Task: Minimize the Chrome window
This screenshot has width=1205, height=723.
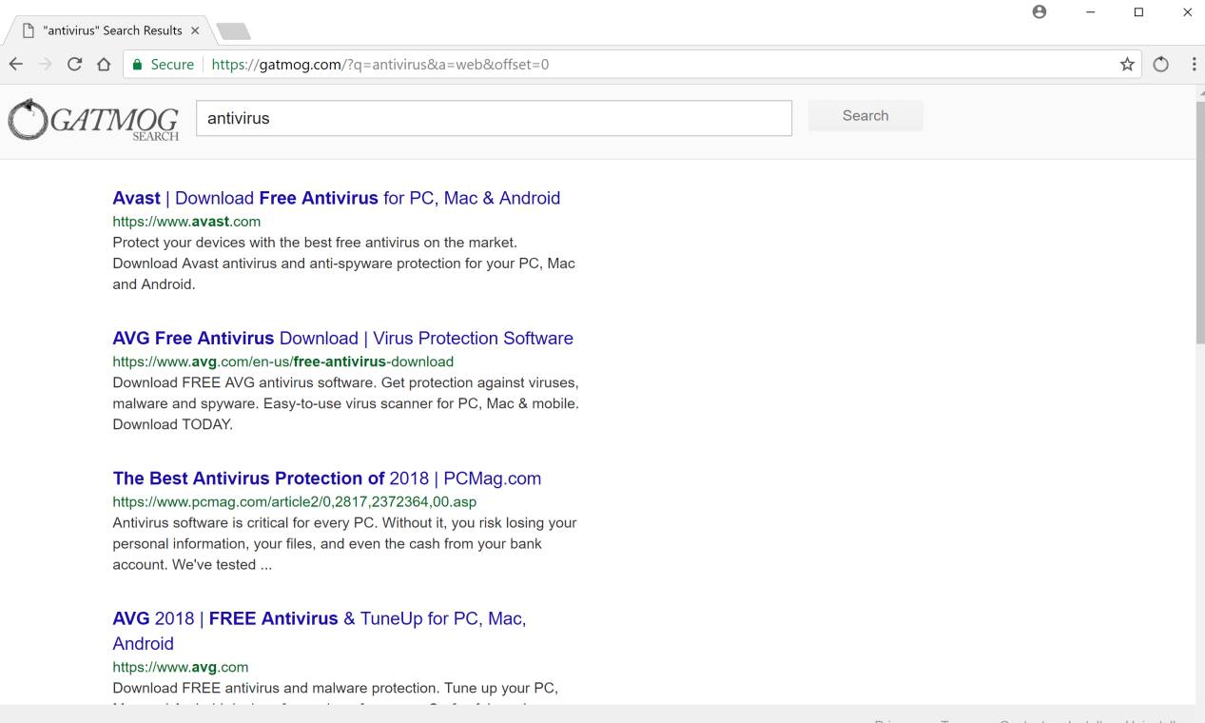Action: (x=1090, y=11)
